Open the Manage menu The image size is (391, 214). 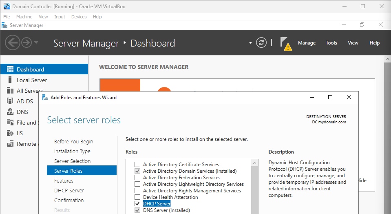coord(307,43)
